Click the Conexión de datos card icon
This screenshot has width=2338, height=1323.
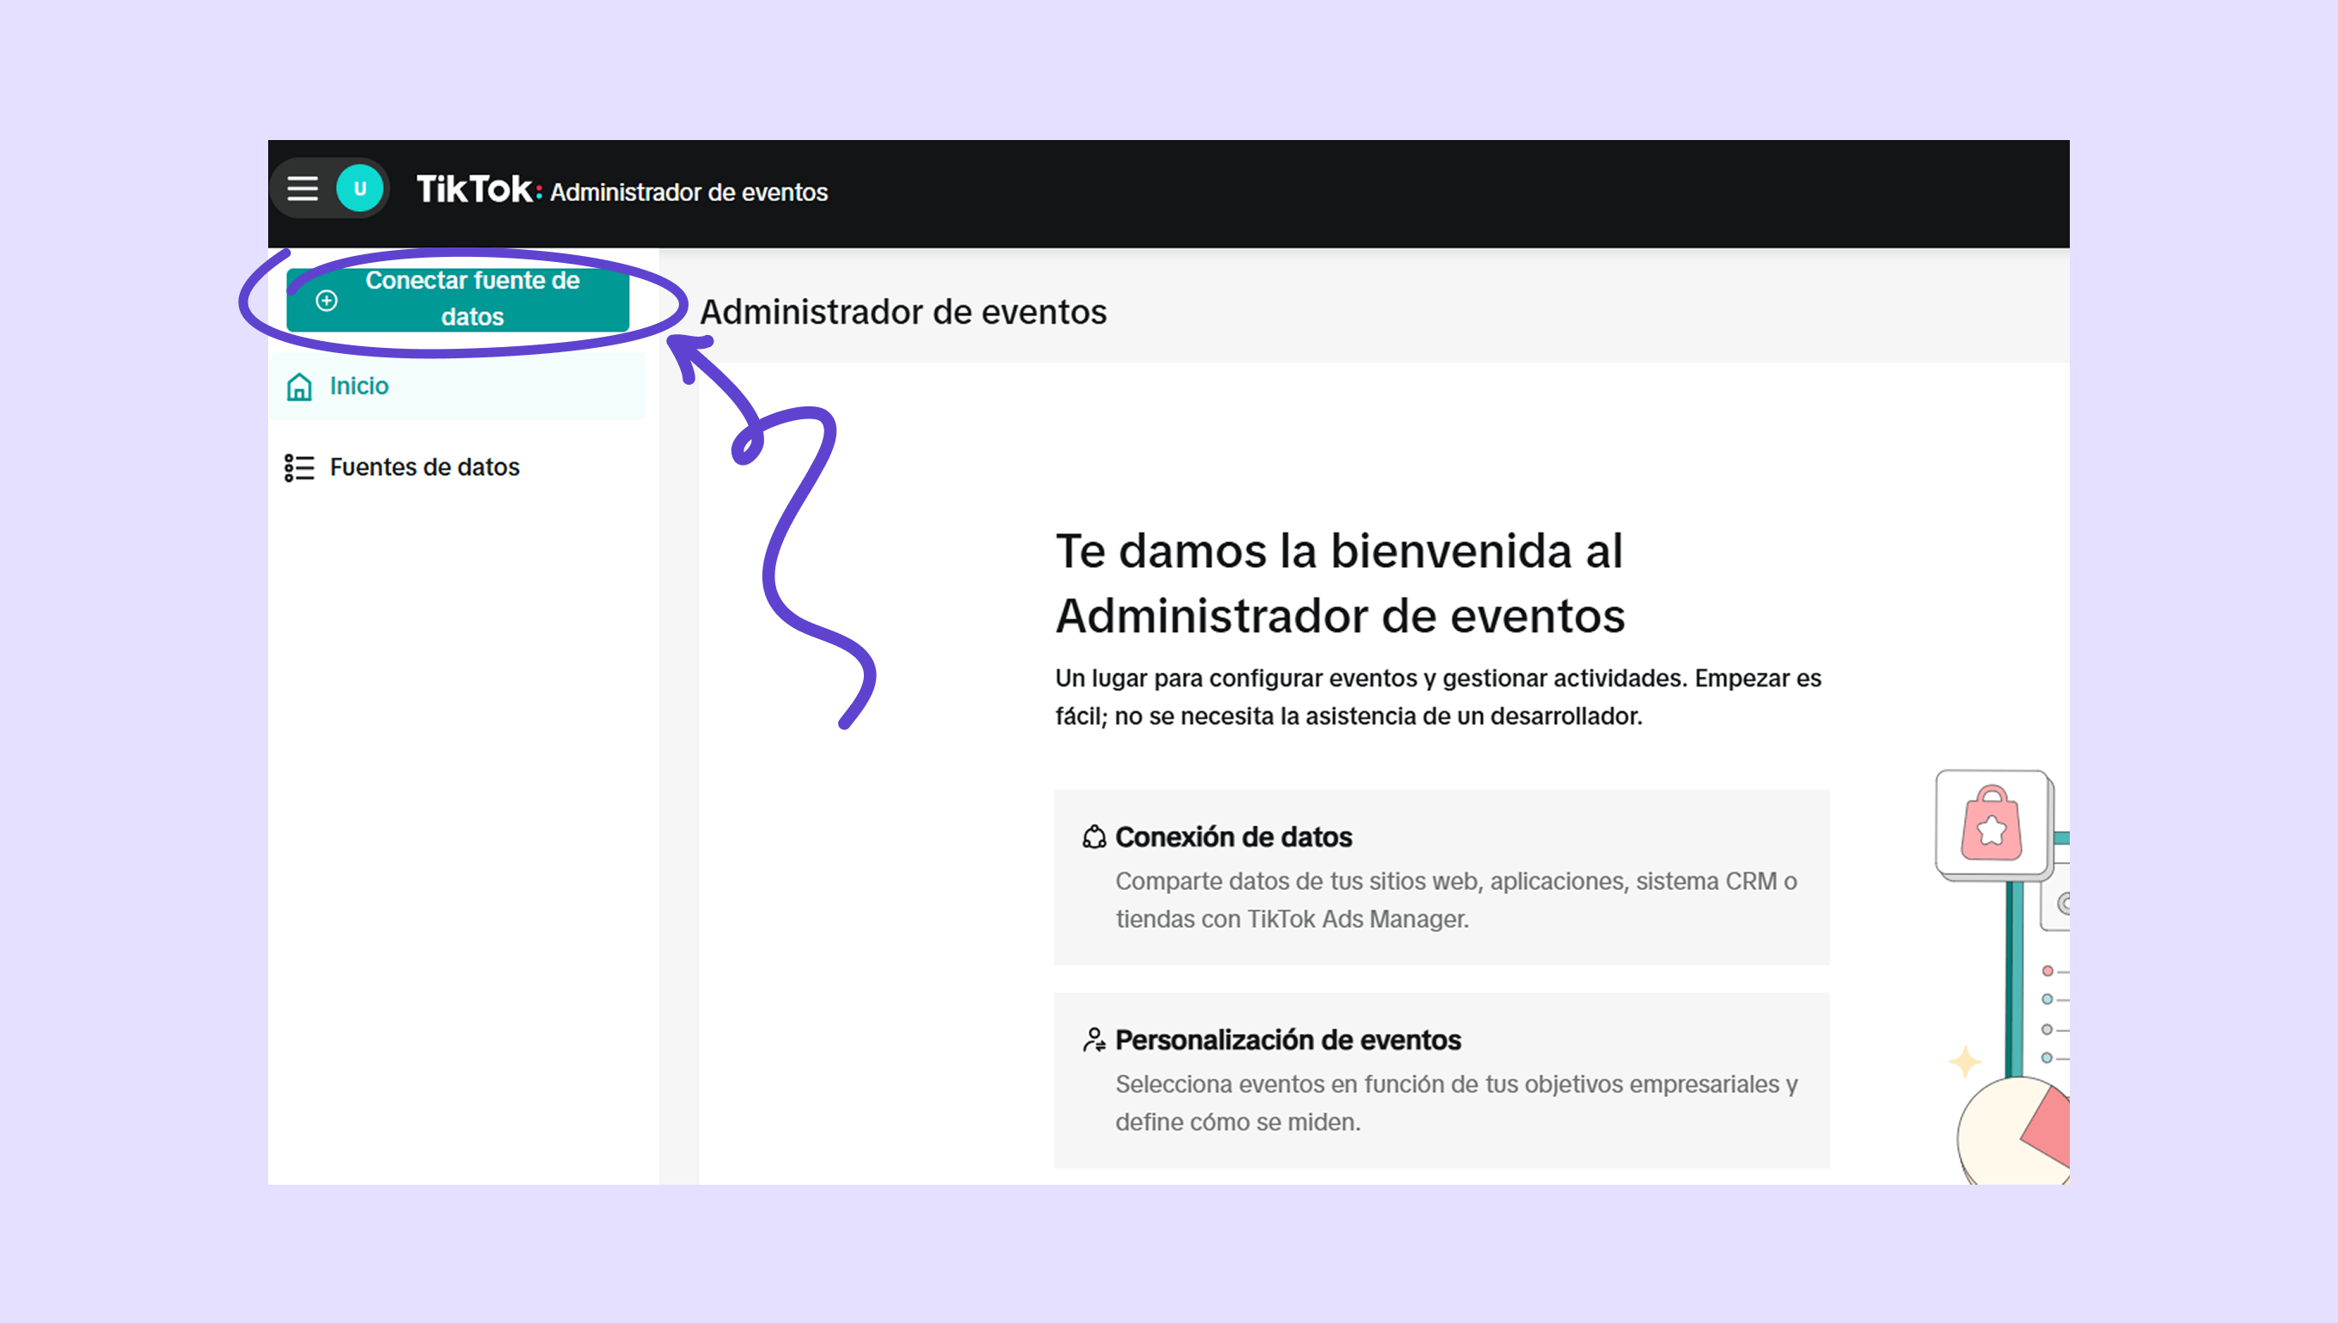tap(1093, 837)
